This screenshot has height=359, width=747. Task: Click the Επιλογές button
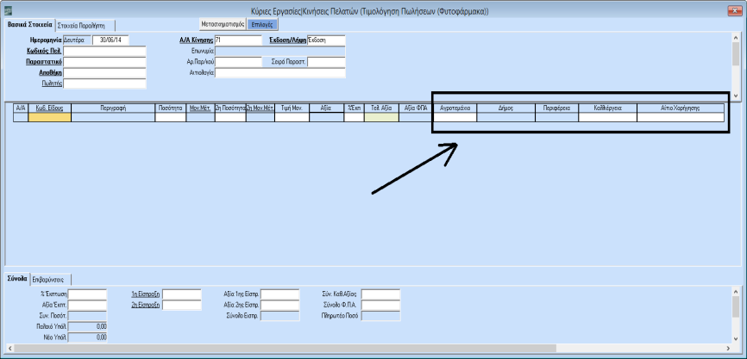(x=263, y=23)
